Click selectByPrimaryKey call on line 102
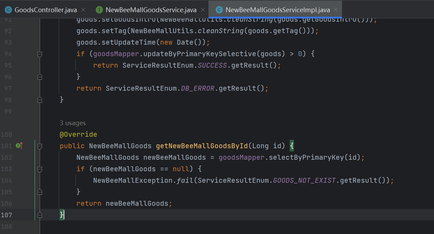 click(306, 157)
